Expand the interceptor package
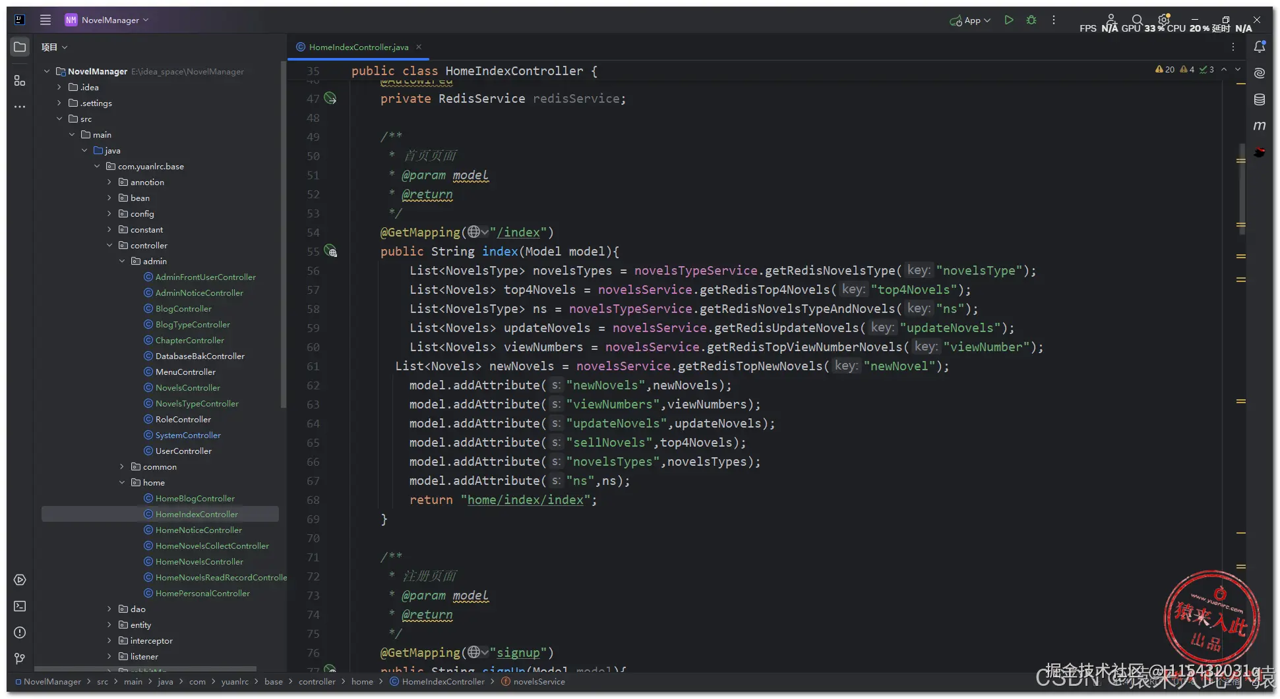The width and height of the screenshot is (1280, 699). tap(109, 640)
